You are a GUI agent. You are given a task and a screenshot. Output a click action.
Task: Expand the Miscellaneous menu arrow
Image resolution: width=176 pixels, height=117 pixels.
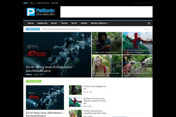108,23
